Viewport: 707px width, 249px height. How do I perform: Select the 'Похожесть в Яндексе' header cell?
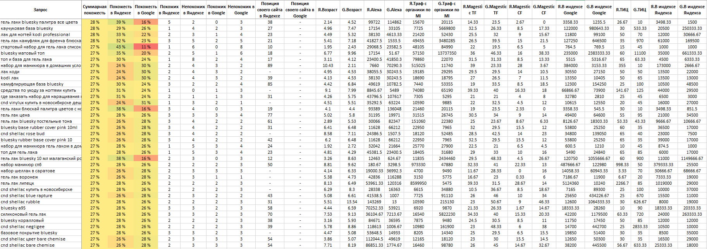[x=120, y=10]
